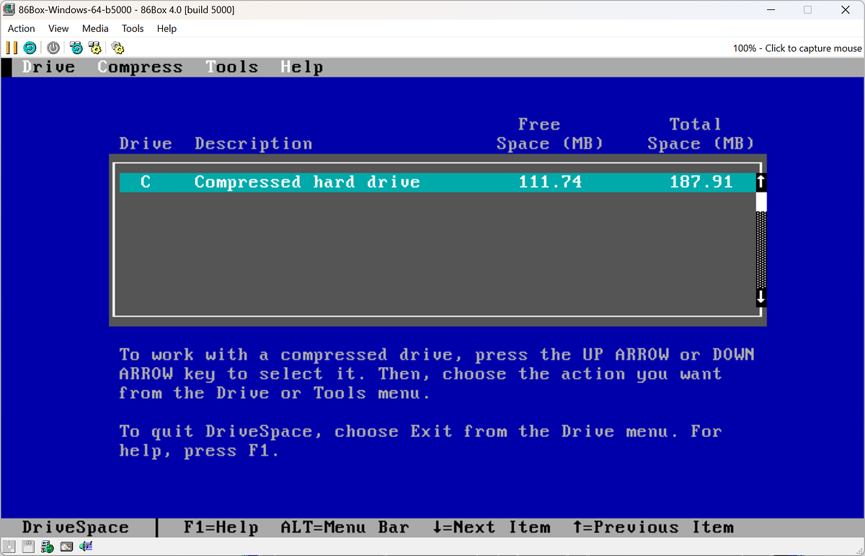865x556 pixels.
Task: Click the 100% capture mouse status text
Action: tap(797, 48)
